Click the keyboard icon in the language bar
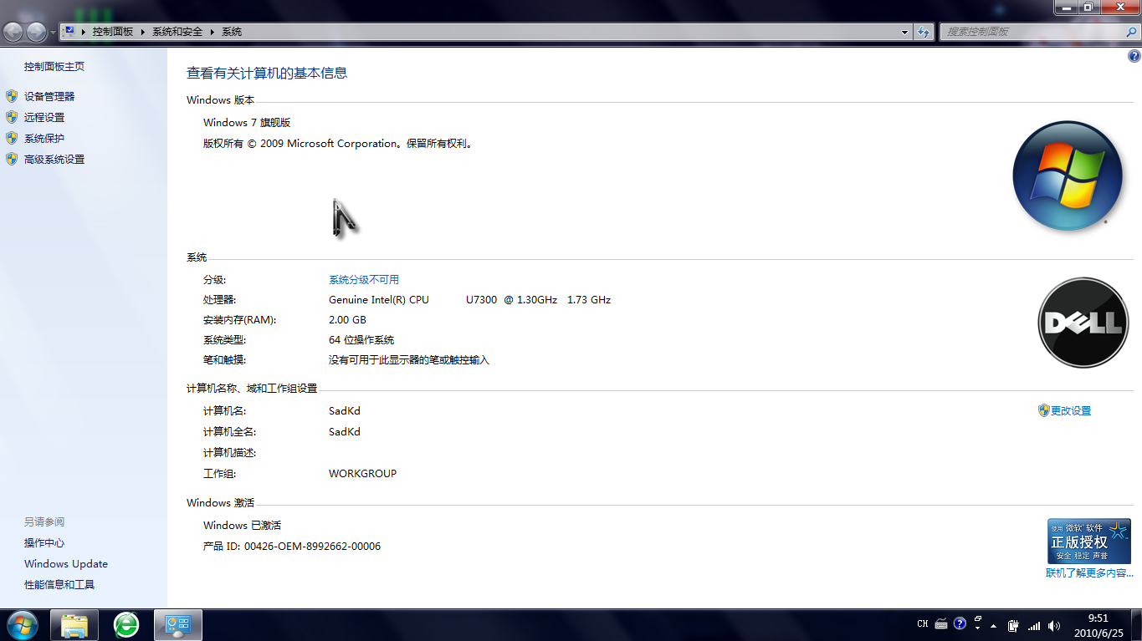Viewport: 1142px width, 641px height. point(941,623)
